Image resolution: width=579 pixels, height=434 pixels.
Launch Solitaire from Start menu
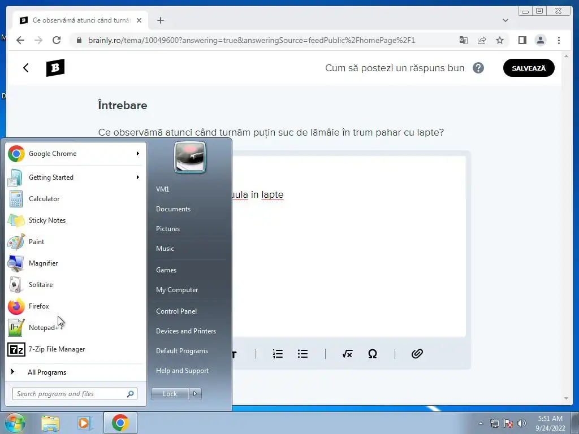click(76, 285)
